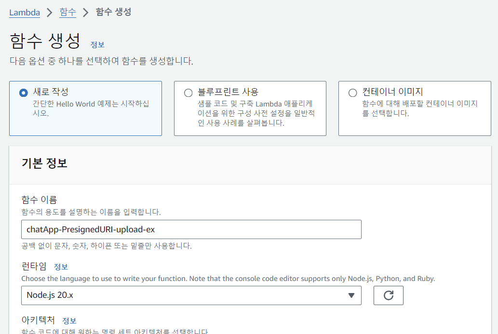
Task: Click the 컨테이너 이미지 card description text
Action: pyautogui.click(x=420, y=108)
